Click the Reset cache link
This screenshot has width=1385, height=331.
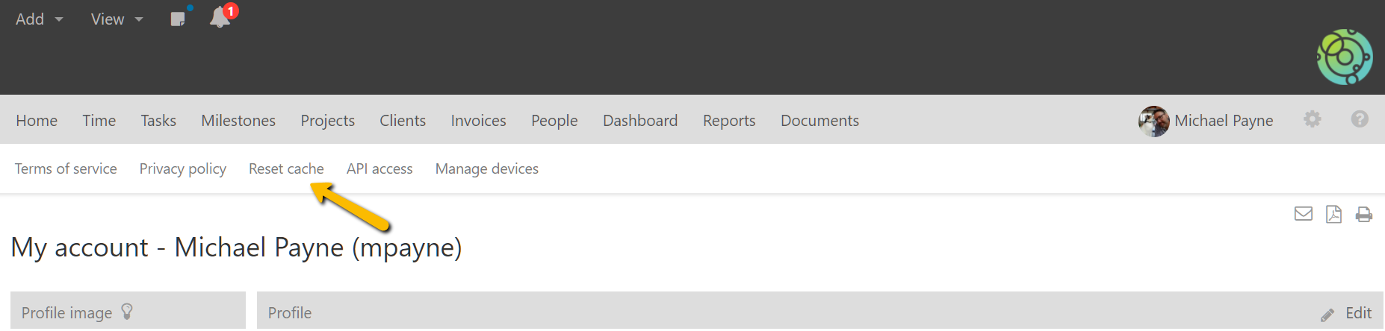[286, 169]
